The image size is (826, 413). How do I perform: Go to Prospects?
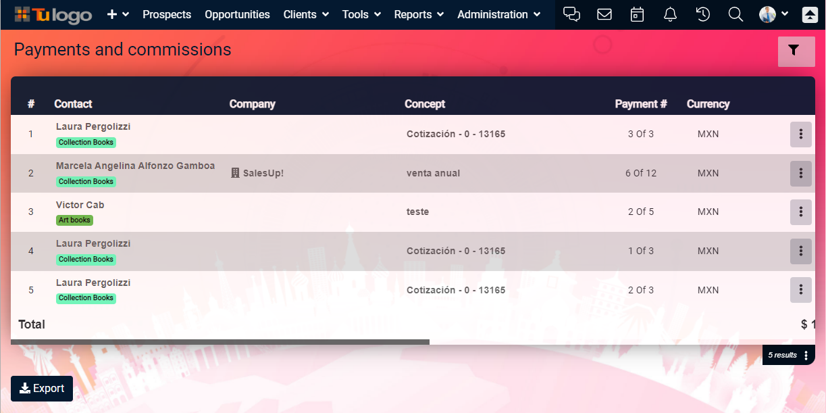[167, 14]
